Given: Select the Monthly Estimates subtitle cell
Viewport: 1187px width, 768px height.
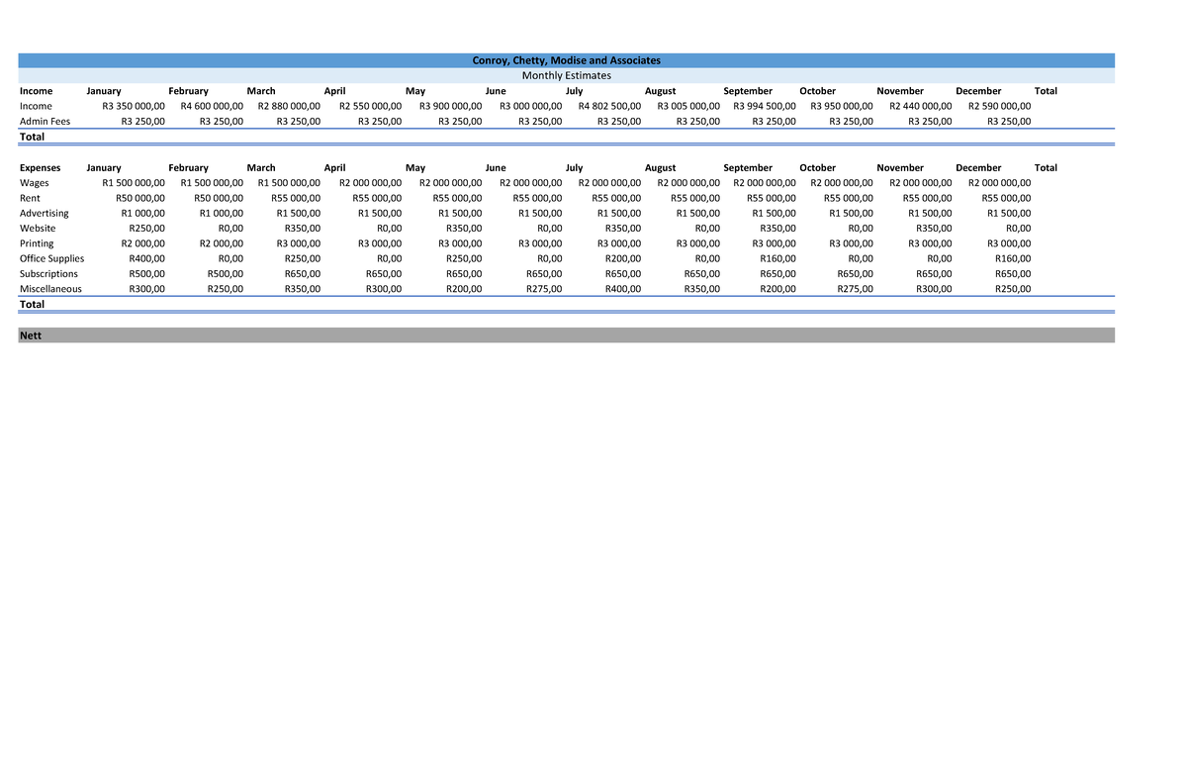Looking at the screenshot, I should click(566, 75).
